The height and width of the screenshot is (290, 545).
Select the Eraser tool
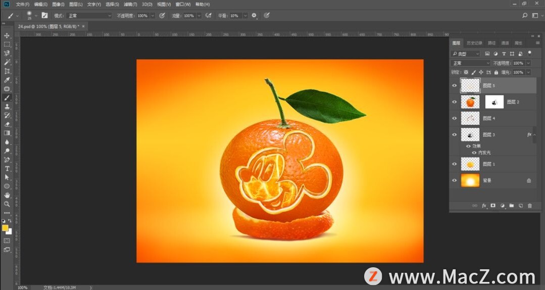[7, 124]
